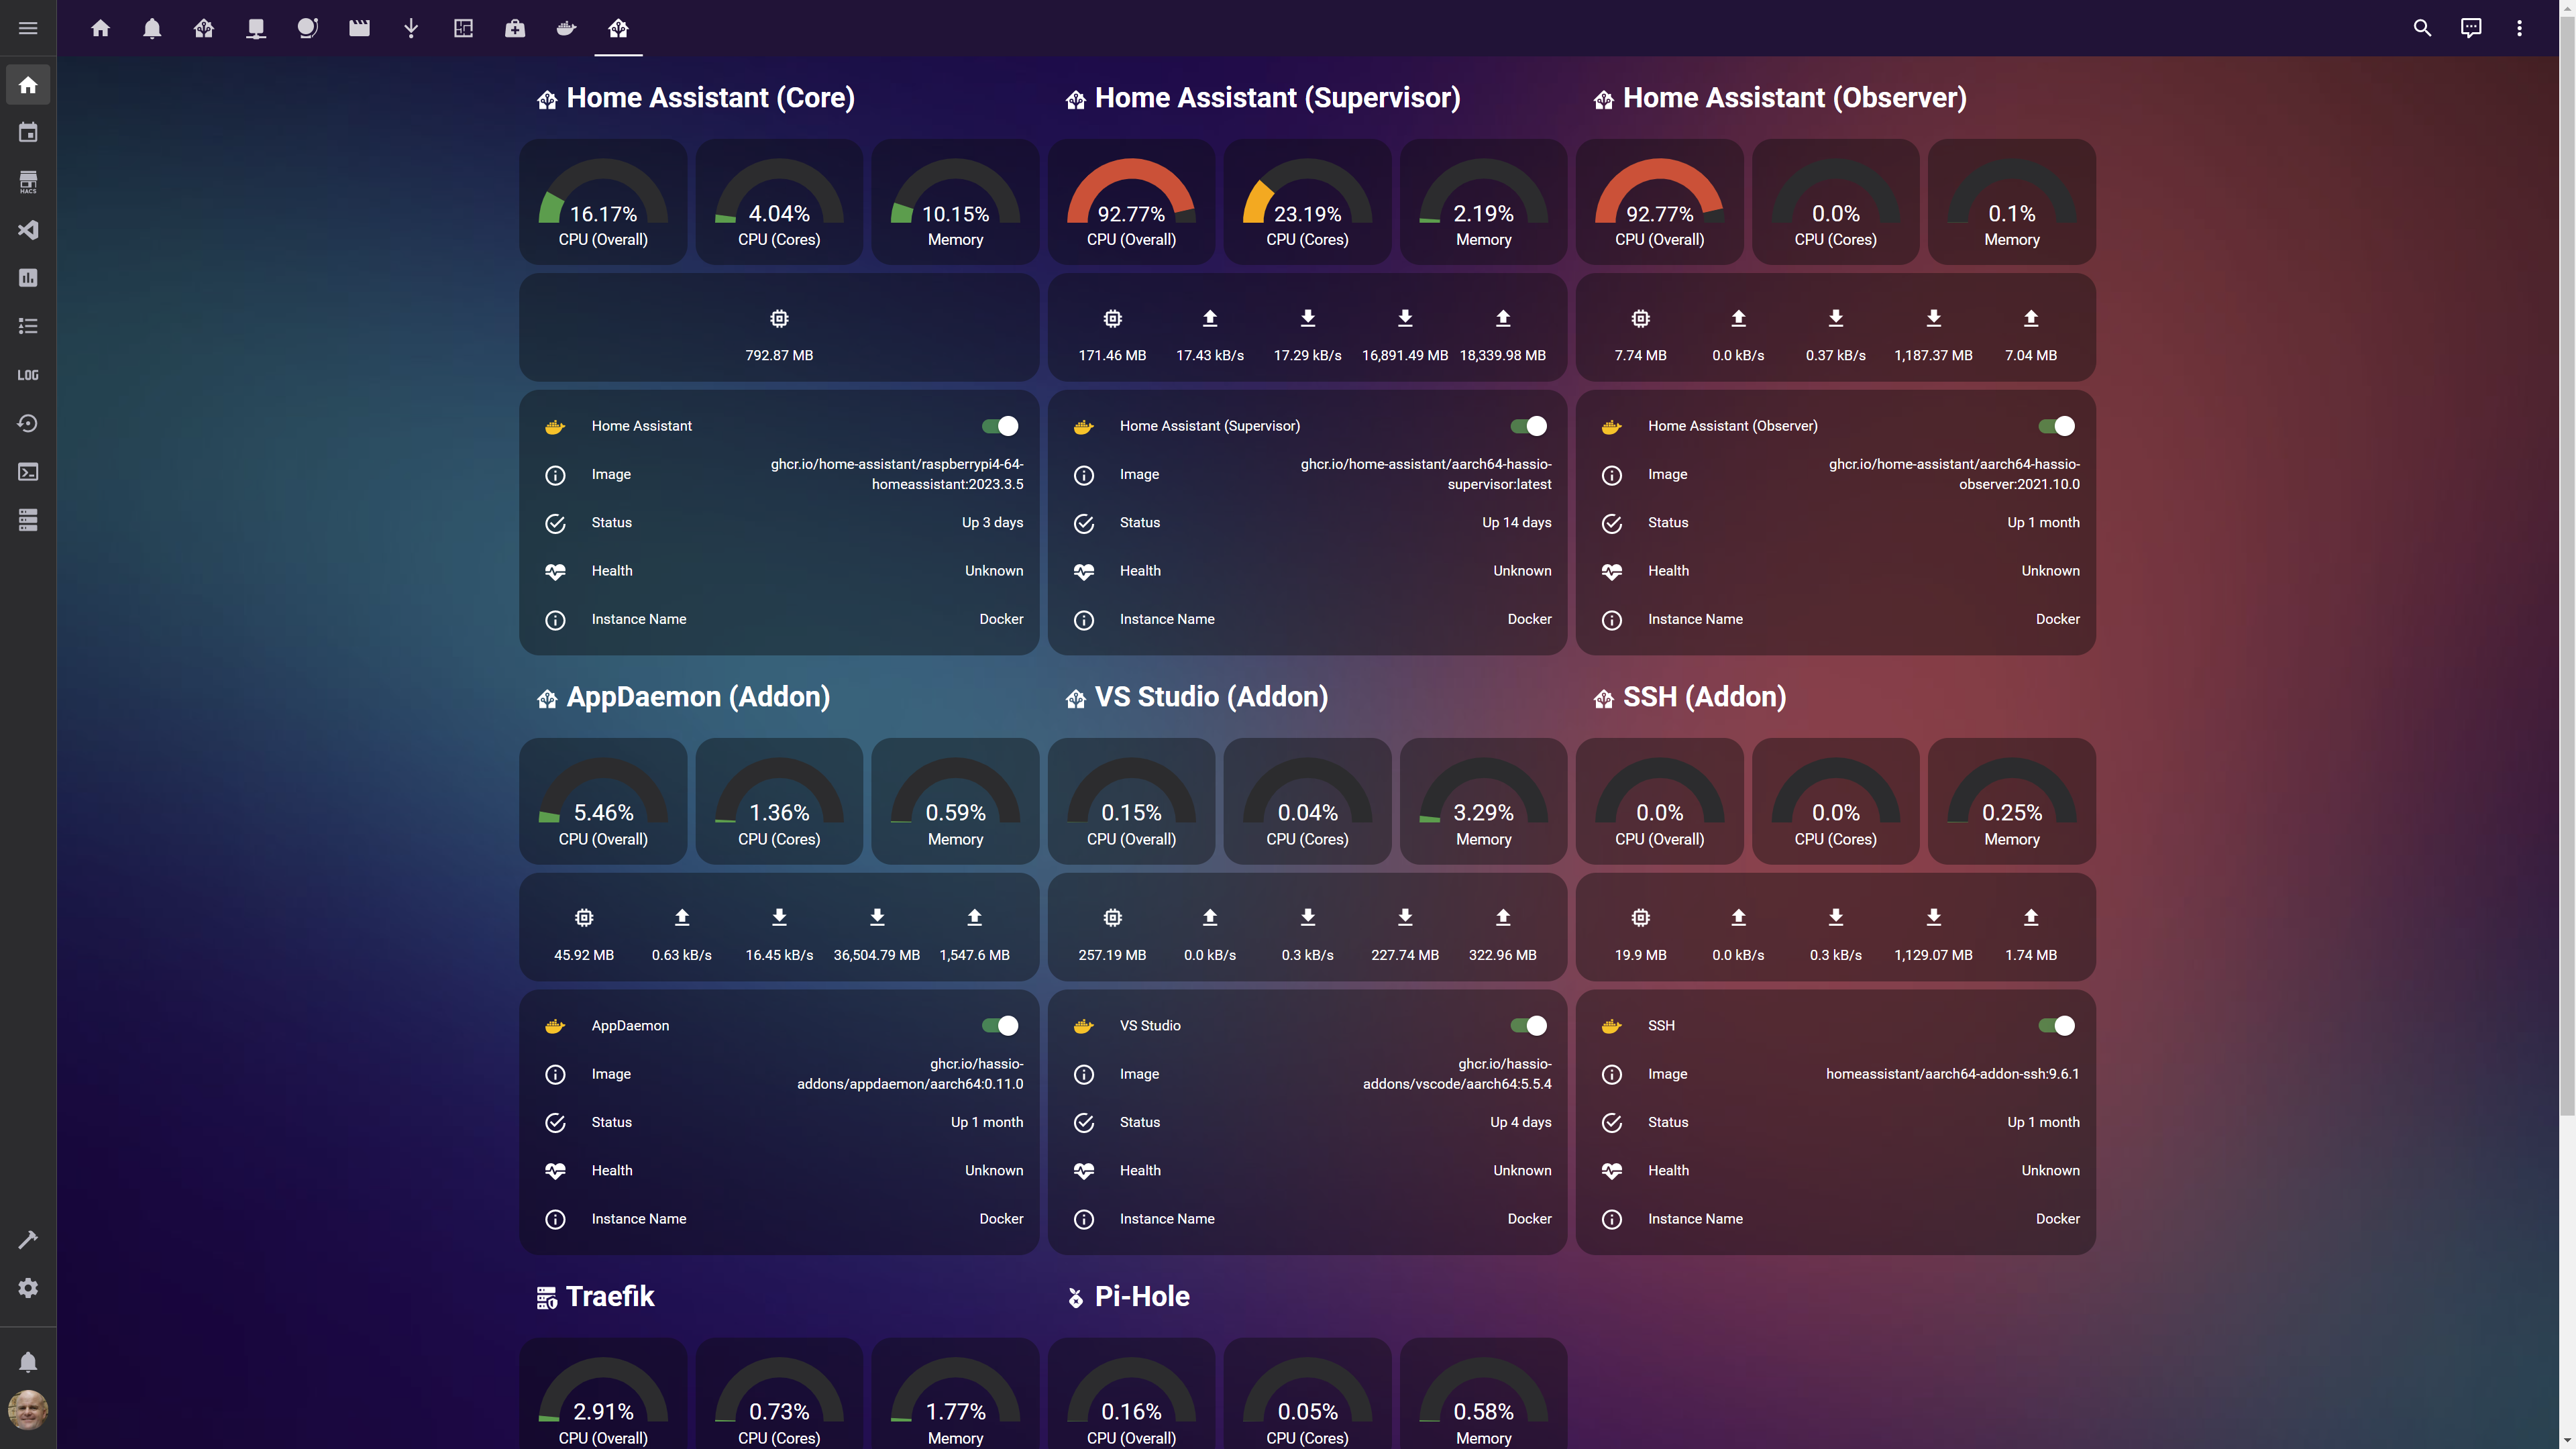This screenshot has height=1449, width=2576.
Task: Open Settings gear in sidebar
Action: click(28, 1288)
